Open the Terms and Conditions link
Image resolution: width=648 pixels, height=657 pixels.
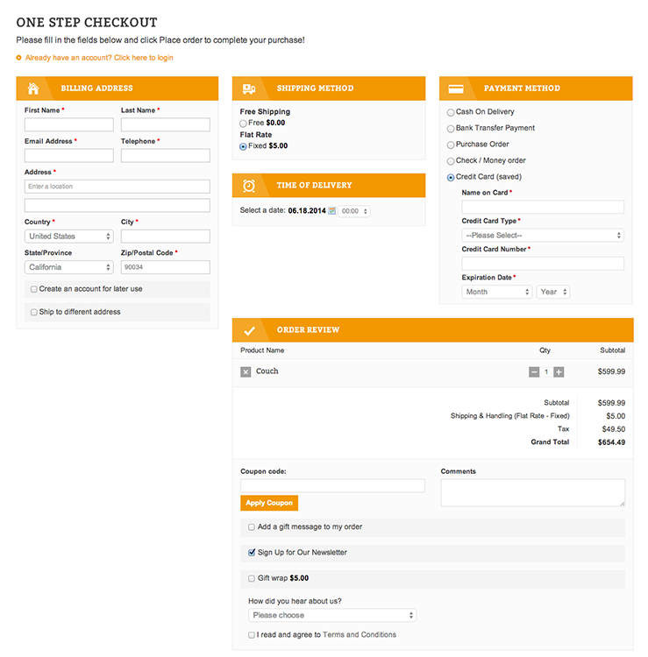click(359, 635)
